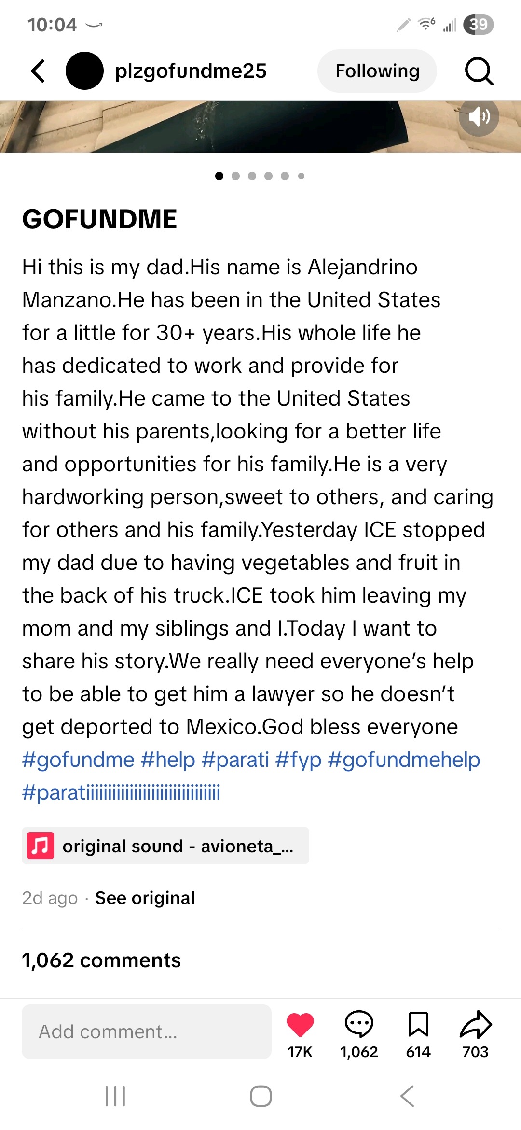Tap See original link
Image resolution: width=521 pixels, height=1130 pixels.
tap(145, 898)
